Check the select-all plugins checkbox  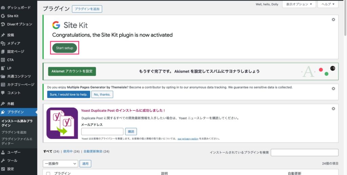pyautogui.click(x=48, y=173)
